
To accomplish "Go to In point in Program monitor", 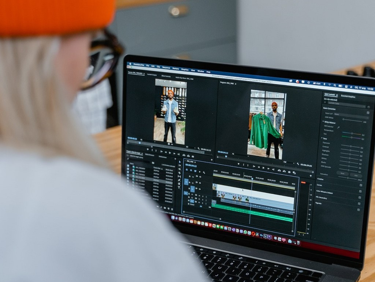I will [254, 166].
